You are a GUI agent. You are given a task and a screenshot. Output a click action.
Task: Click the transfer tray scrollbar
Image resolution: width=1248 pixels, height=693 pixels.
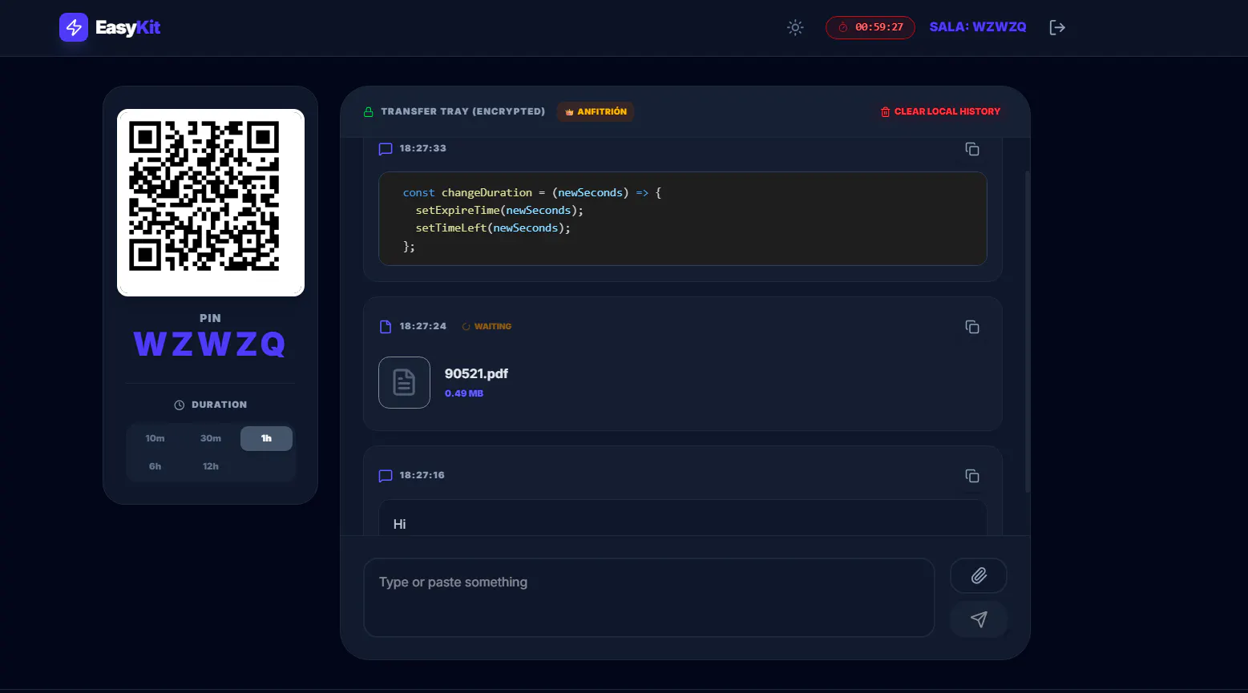click(1028, 331)
